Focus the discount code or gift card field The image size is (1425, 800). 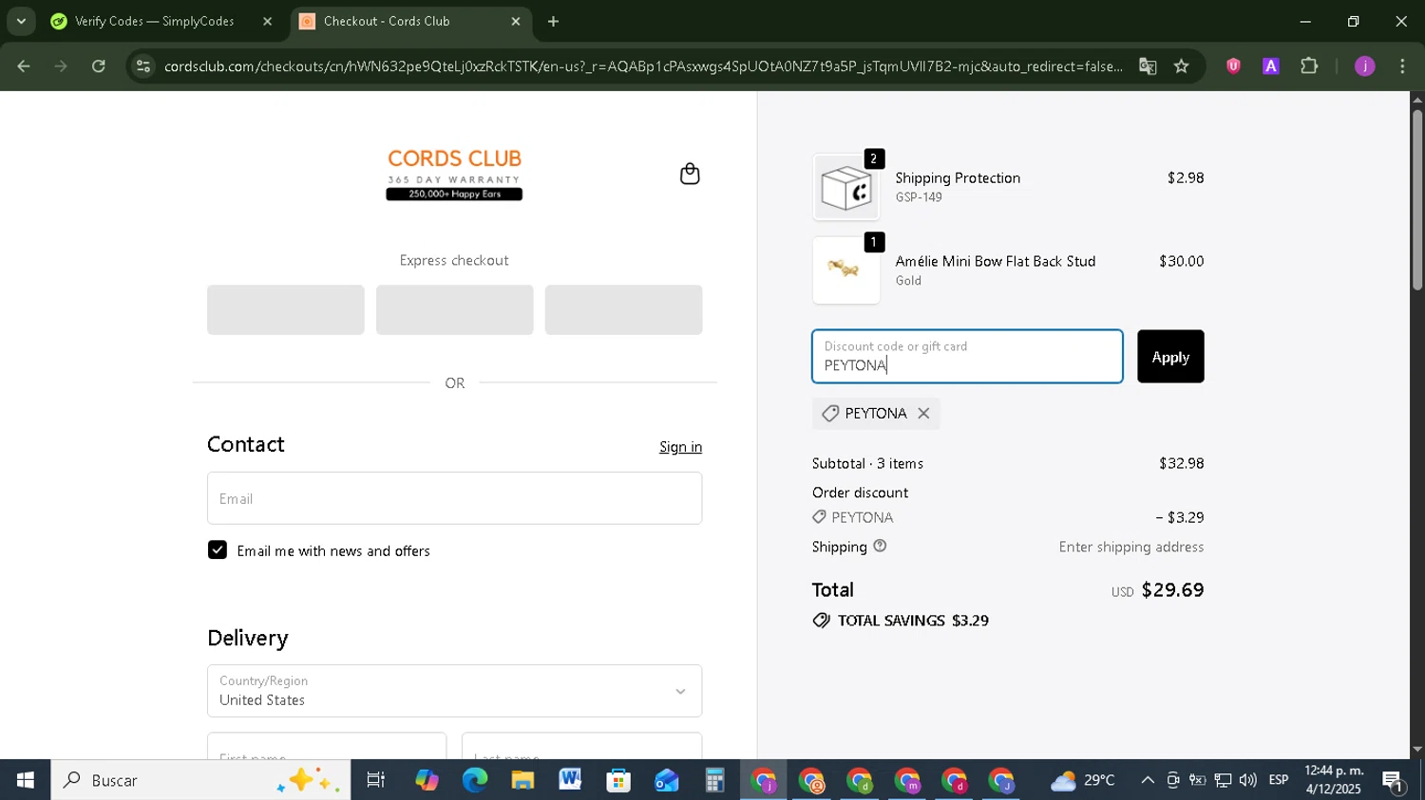pos(967,357)
